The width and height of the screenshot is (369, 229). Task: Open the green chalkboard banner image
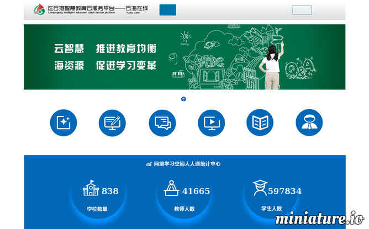click(x=184, y=57)
